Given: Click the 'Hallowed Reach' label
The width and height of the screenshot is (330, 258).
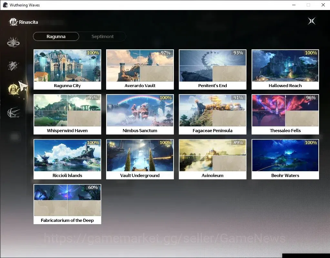Looking at the screenshot, I should coord(285,86).
